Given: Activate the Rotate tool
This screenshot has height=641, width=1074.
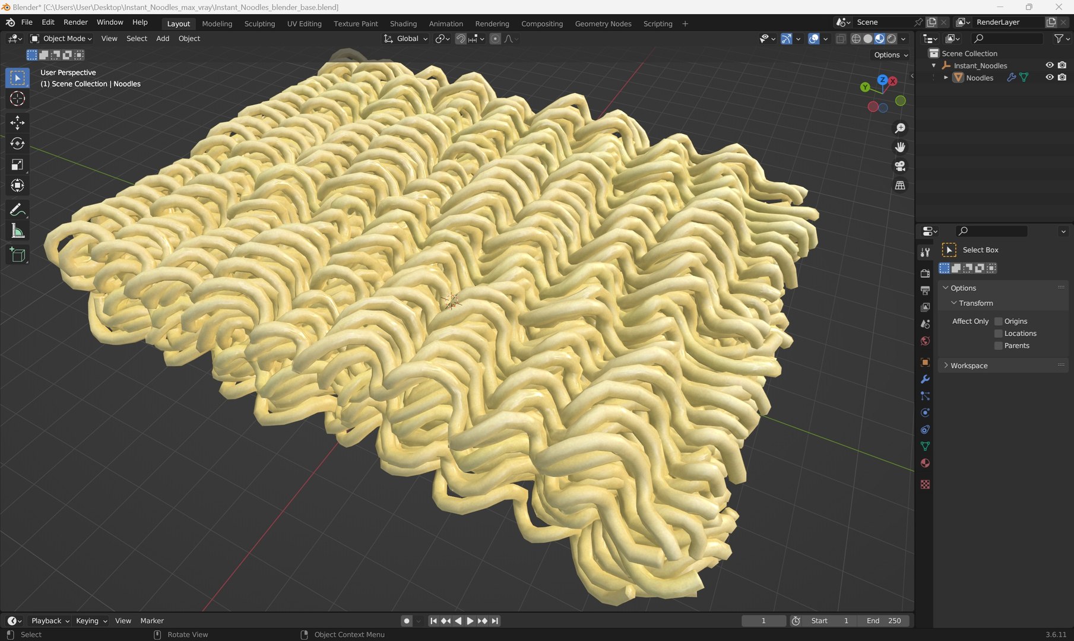Looking at the screenshot, I should (x=17, y=144).
